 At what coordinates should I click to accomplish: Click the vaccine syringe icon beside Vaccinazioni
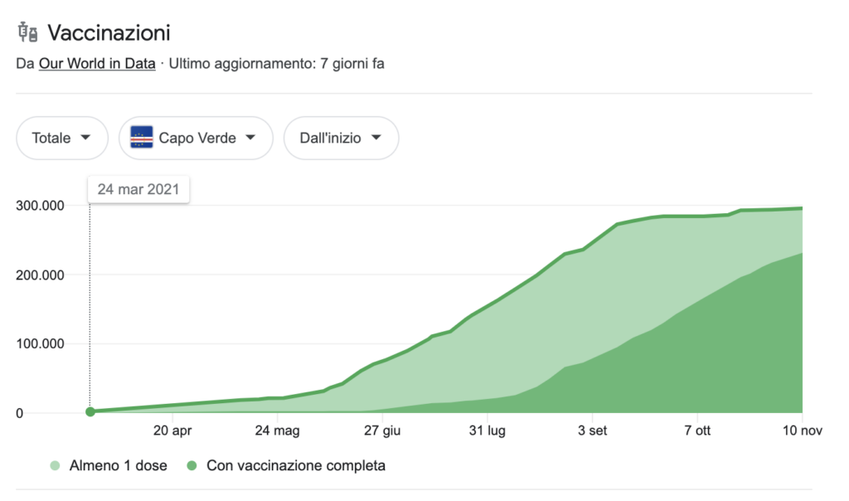28,33
